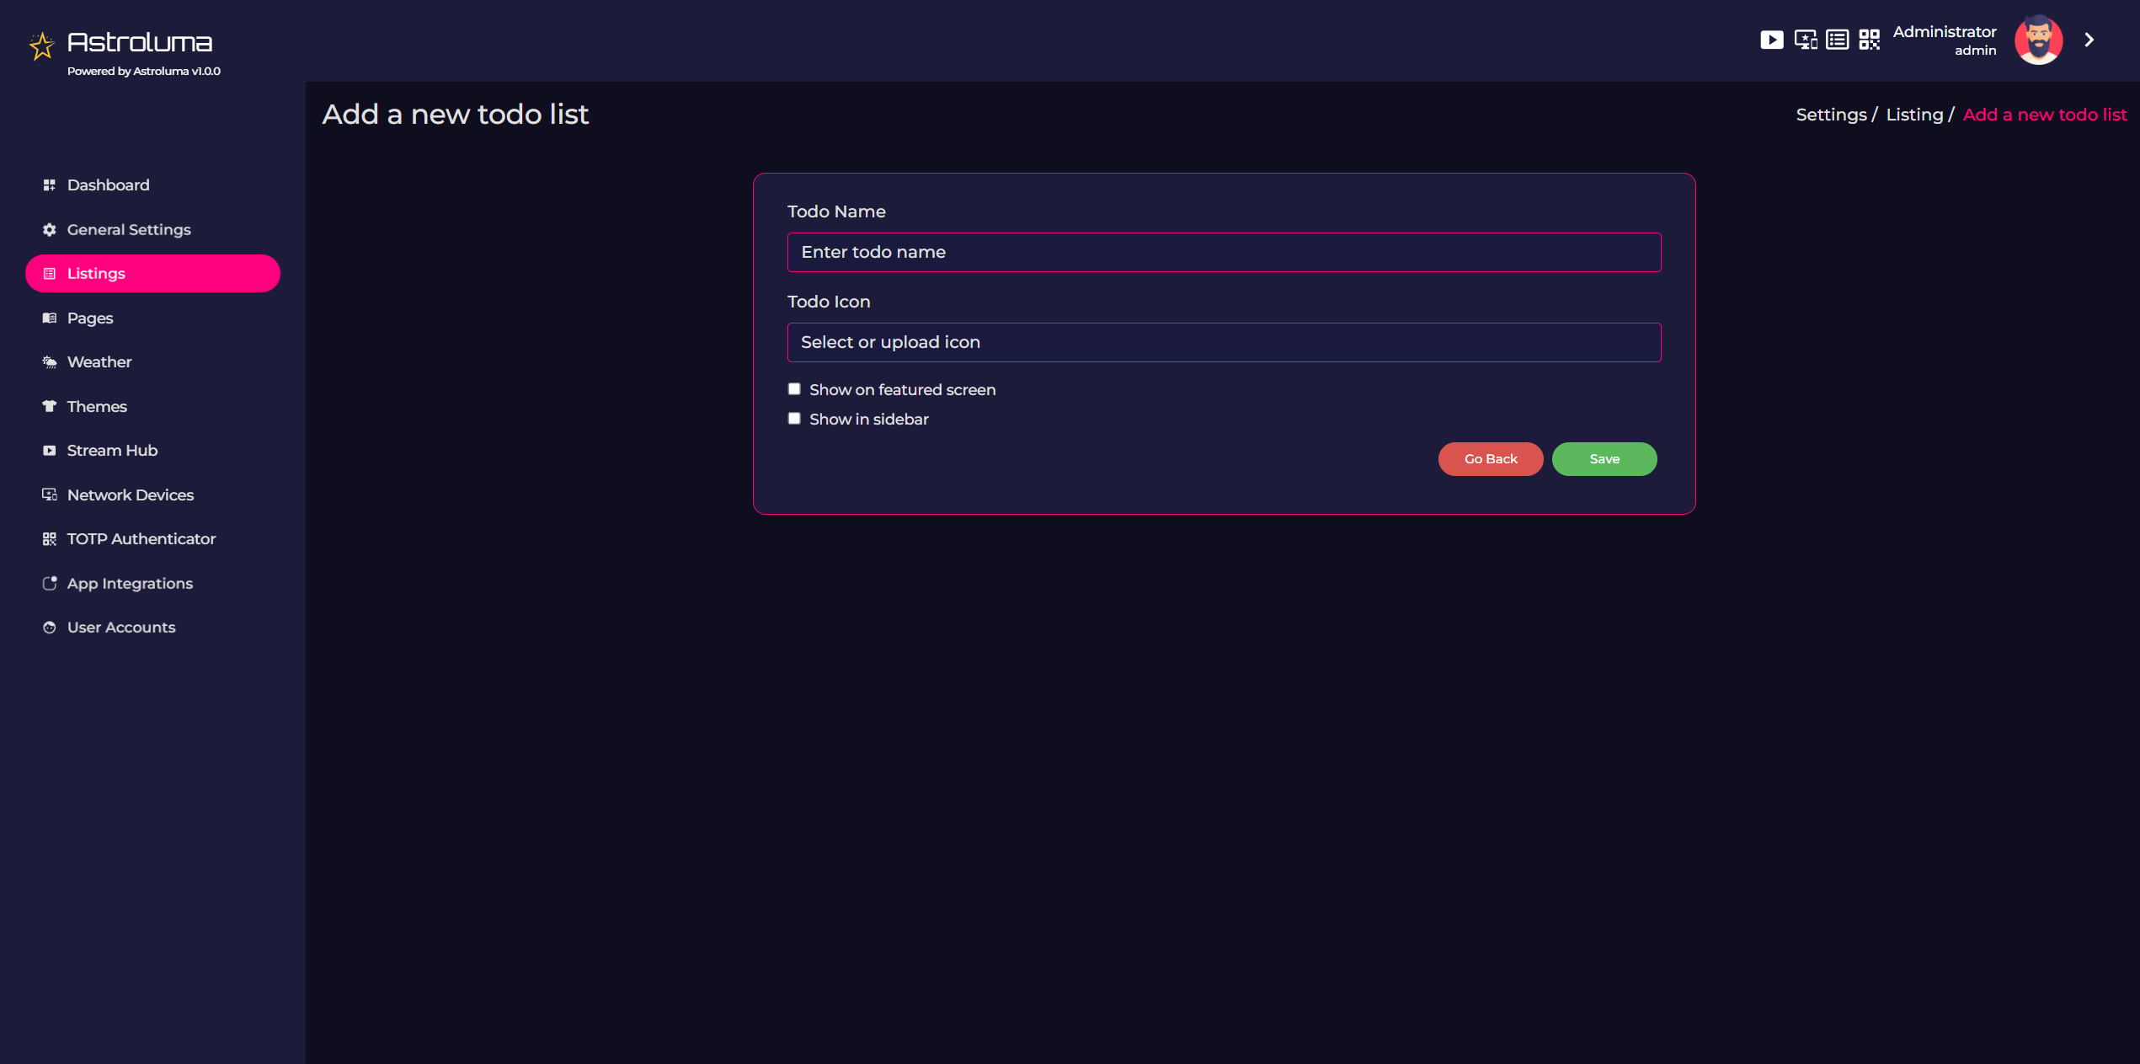
Task: Click the YouTube icon in top bar
Action: [x=1773, y=40]
